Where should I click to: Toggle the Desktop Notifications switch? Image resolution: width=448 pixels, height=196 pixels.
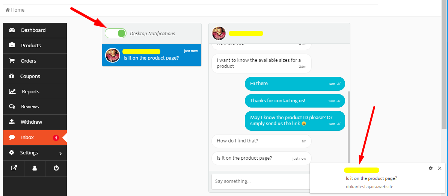[x=116, y=33]
